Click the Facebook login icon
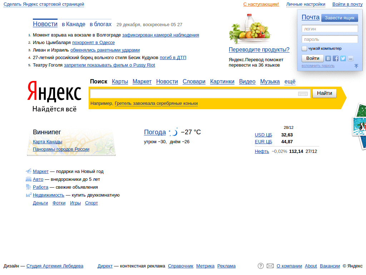Image resolution: width=366 pixels, height=275 pixels. click(x=335, y=58)
